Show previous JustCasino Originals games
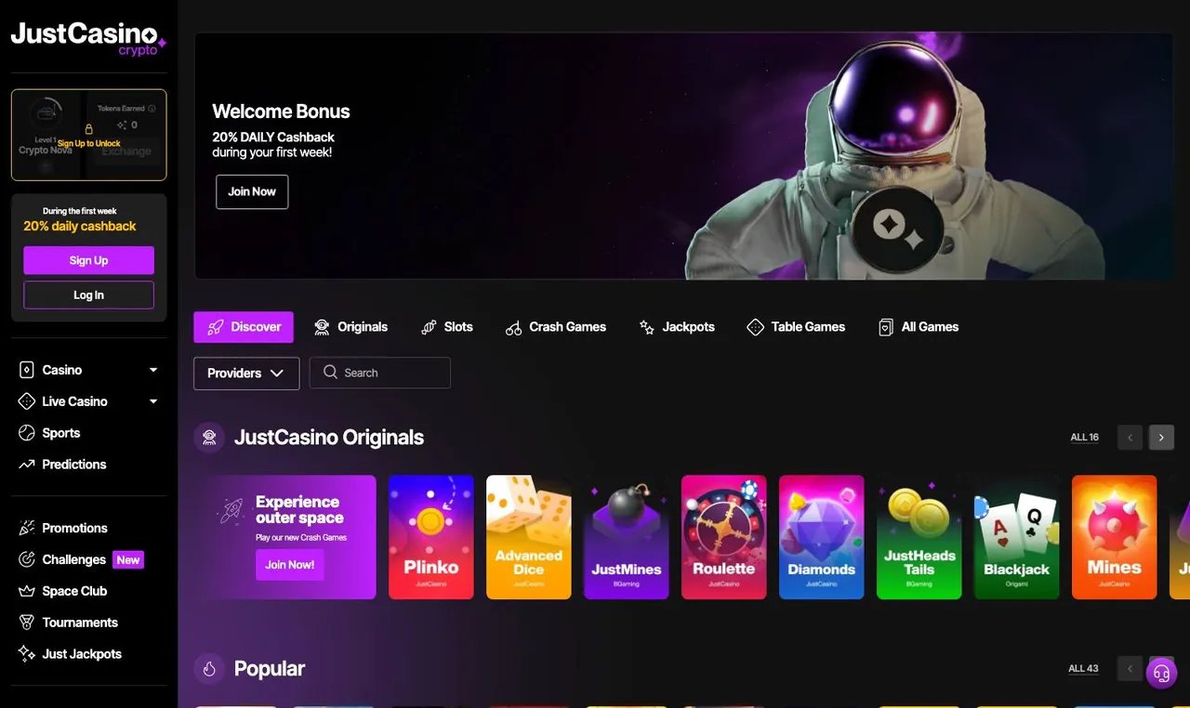1190x708 pixels. 1130,438
